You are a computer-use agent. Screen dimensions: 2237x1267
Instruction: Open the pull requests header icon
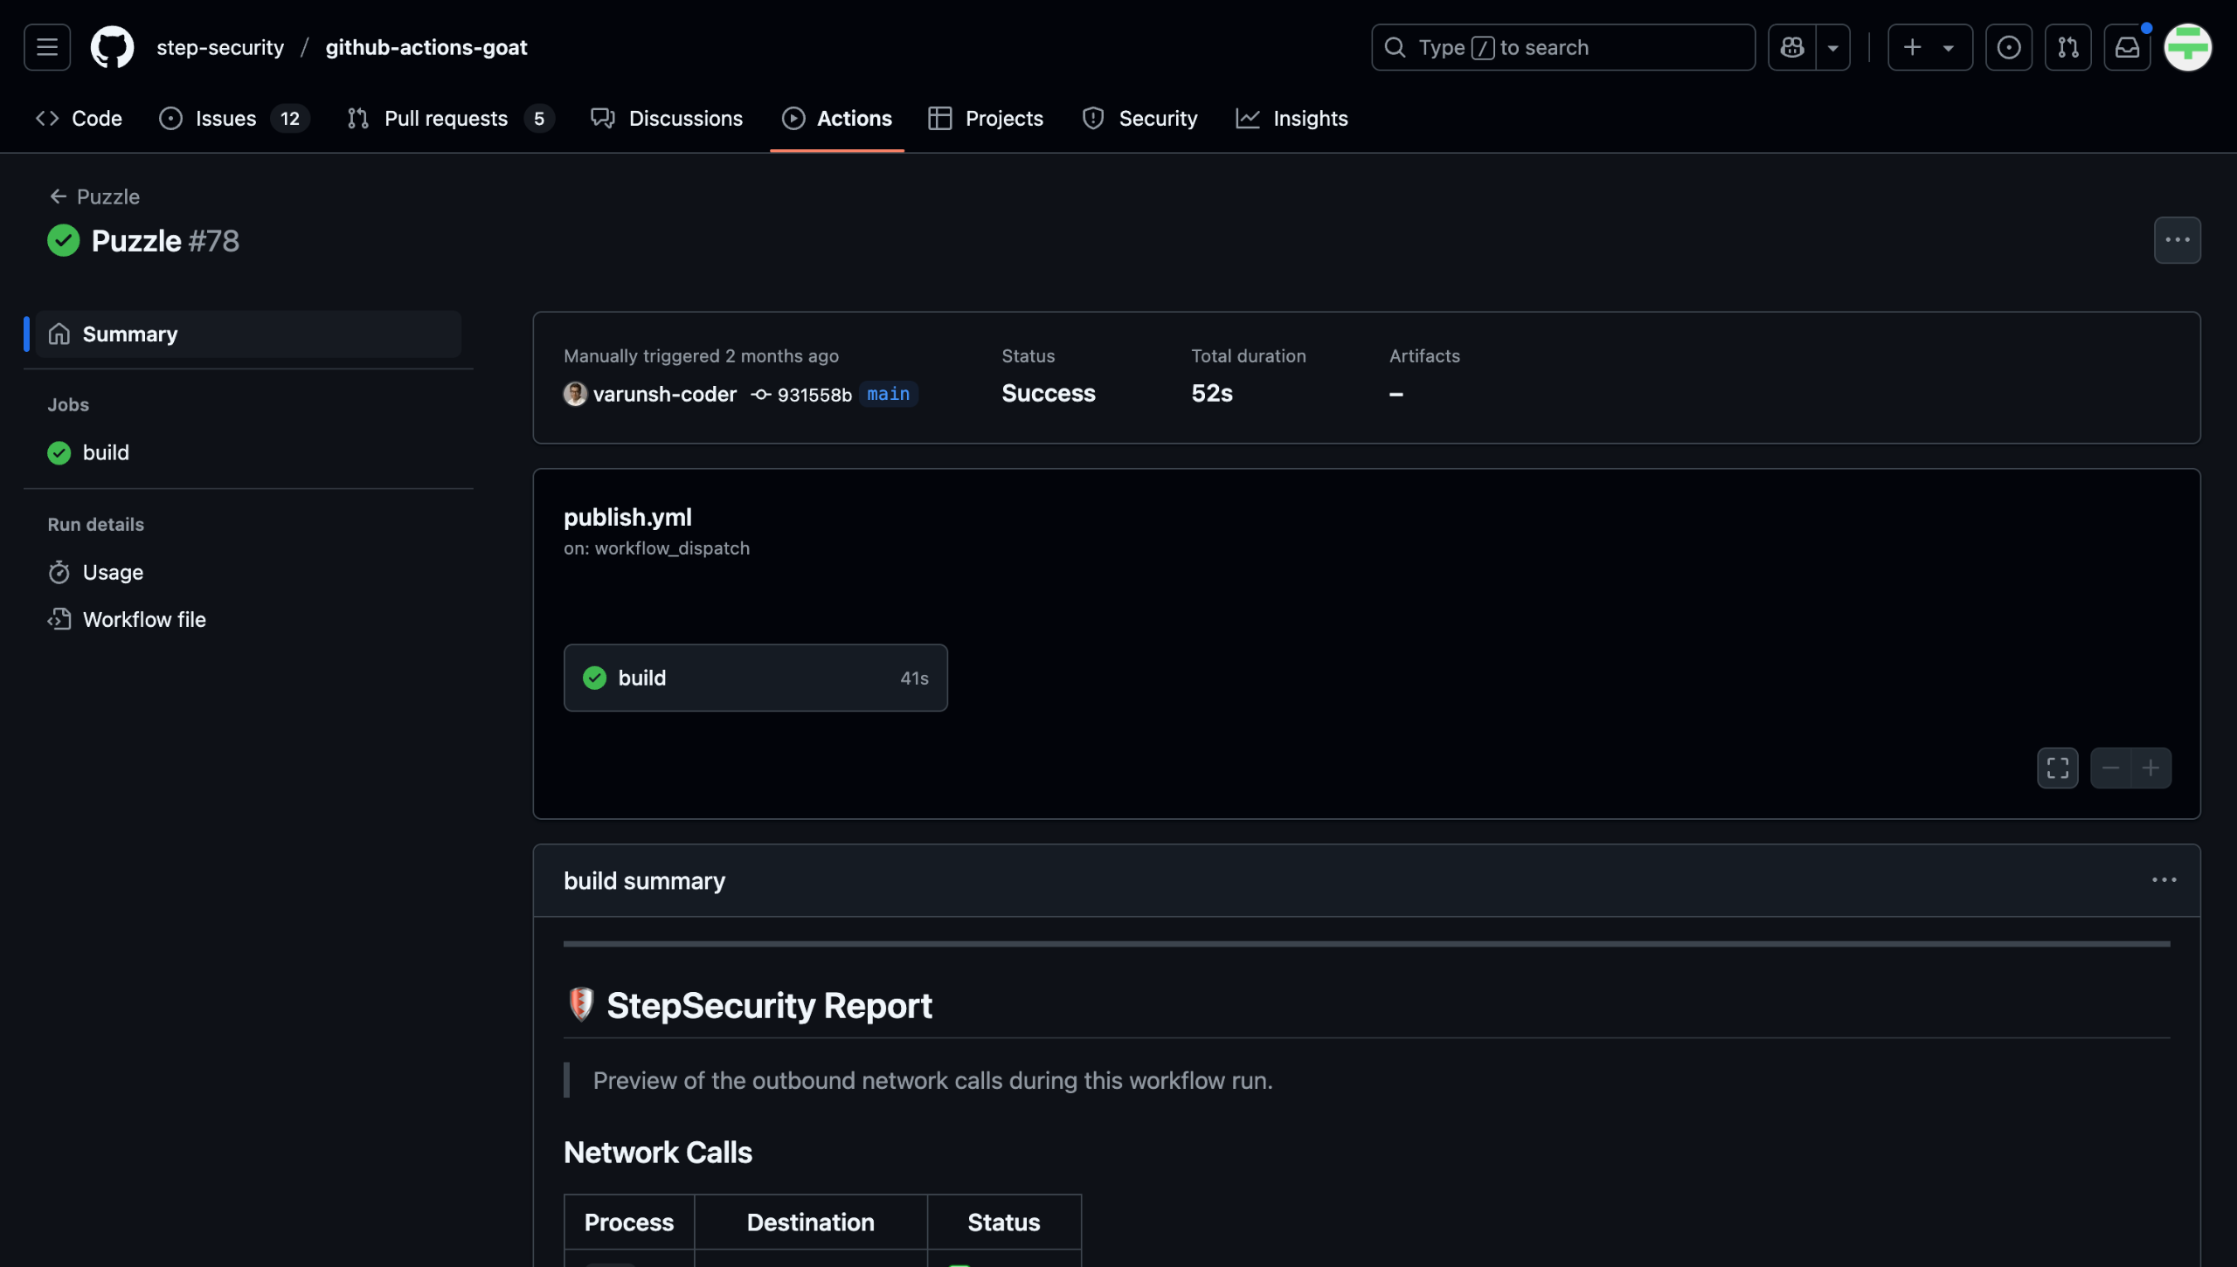click(2067, 47)
